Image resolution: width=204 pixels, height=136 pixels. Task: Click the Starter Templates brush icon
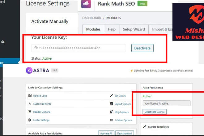pyautogui.click(x=144, y=127)
